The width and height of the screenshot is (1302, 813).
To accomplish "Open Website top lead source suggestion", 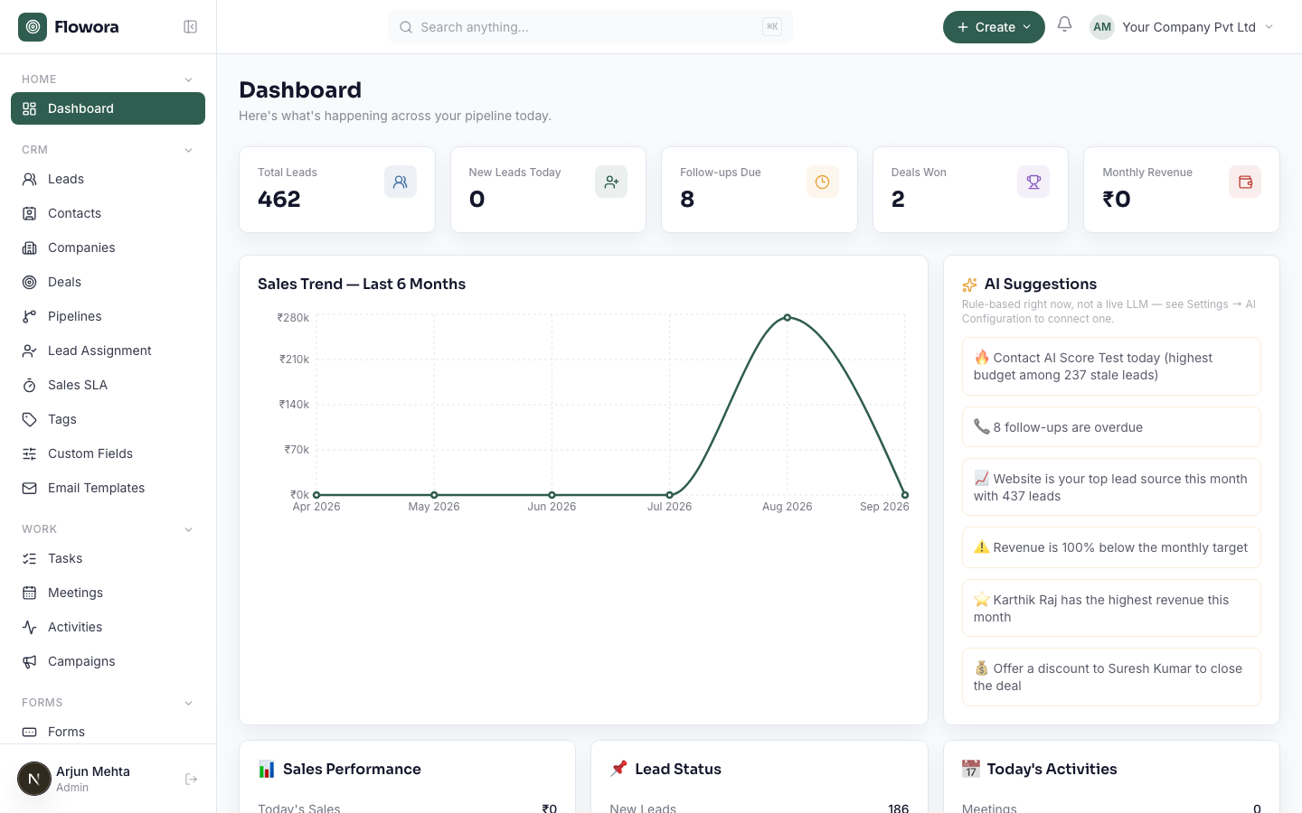I will click(1111, 488).
